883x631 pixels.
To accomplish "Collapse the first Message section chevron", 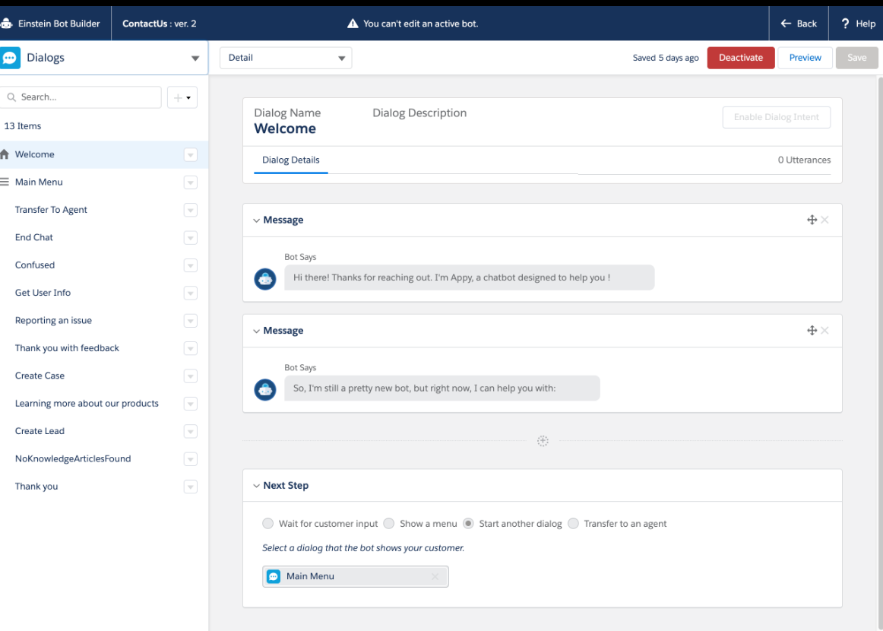I will (x=256, y=220).
